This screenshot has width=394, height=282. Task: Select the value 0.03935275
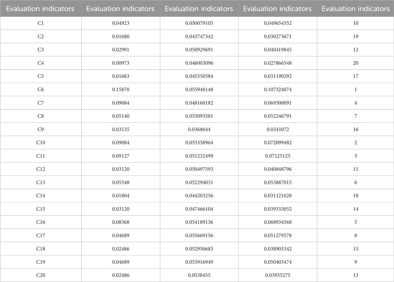click(x=277, y=275)
